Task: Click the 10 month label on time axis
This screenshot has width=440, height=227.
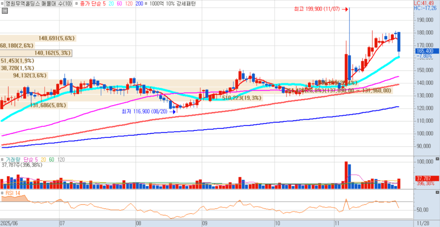Action: point(278,223)
